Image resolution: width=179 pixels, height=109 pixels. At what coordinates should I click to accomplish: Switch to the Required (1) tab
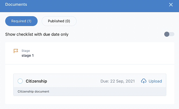(21, 21)
